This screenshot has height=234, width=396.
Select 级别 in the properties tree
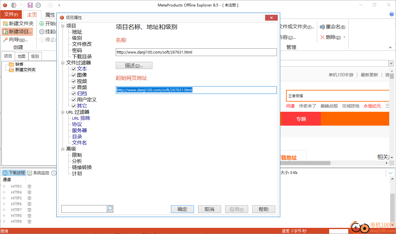point(77,38)
